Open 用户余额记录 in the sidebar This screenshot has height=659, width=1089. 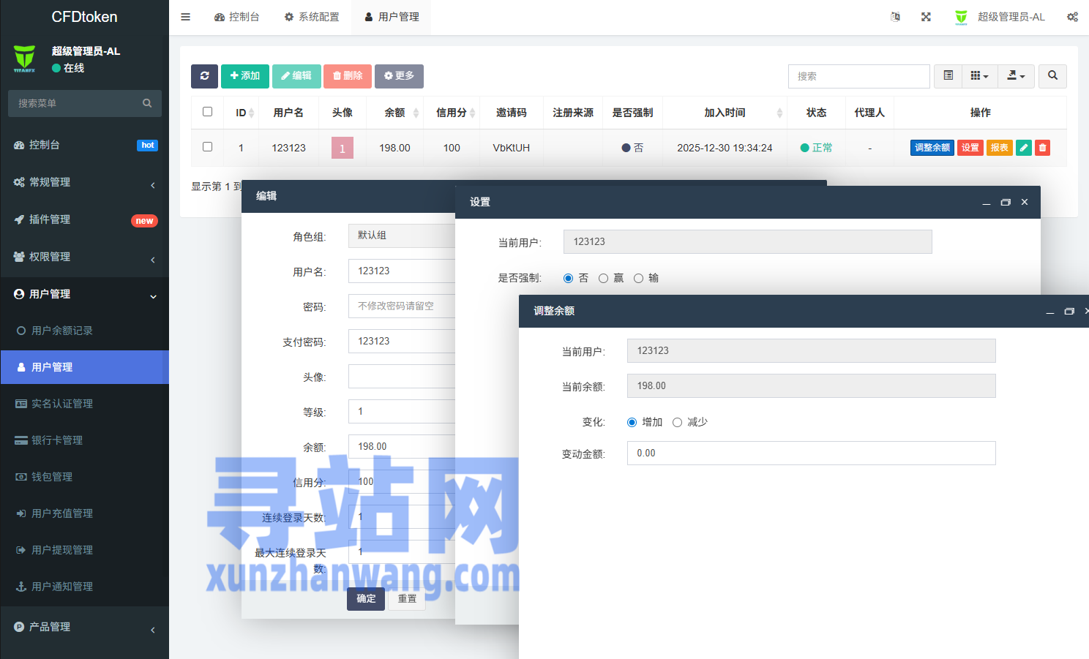click(x=62, y=331)
